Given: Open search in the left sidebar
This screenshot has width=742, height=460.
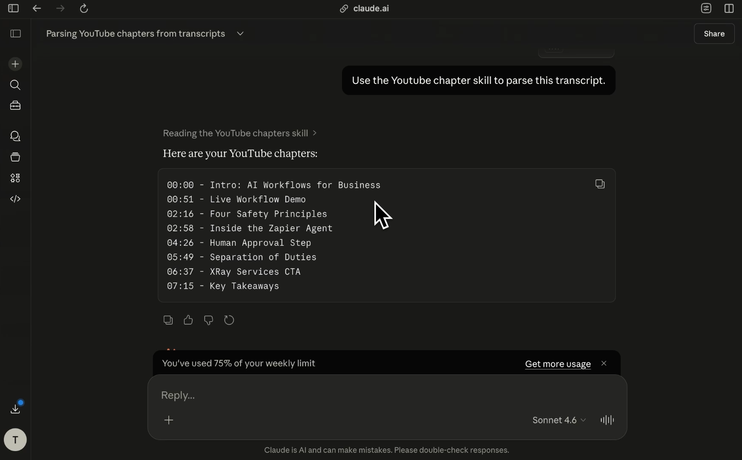Looking at the screenshot, I should [15, 85].
